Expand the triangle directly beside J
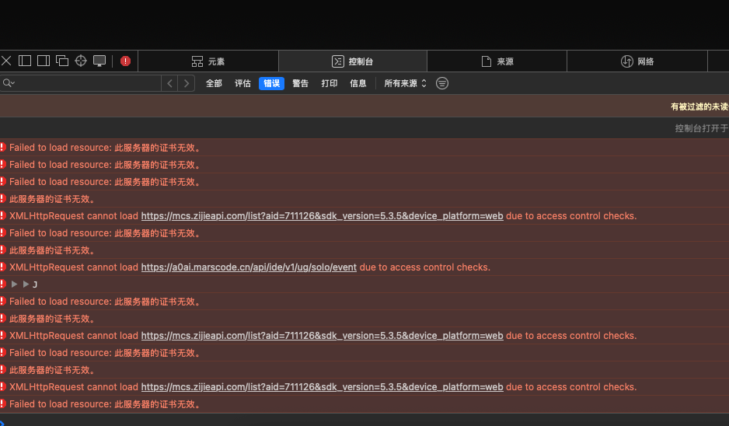The height and width of the screenshot is (426, 729). pyautogui.click(x=26, y=285)
